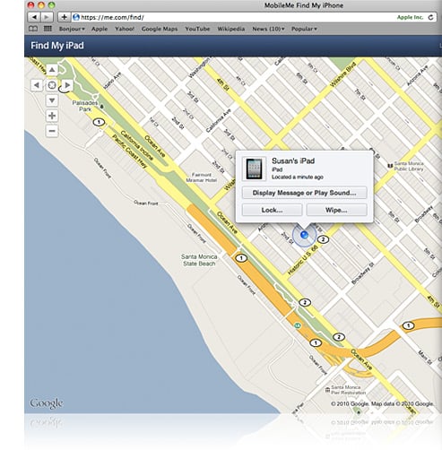This screenshot has height=450, width=442.
Task: Click the Wilshire Blvd road label
Action: tap(343, 74)
